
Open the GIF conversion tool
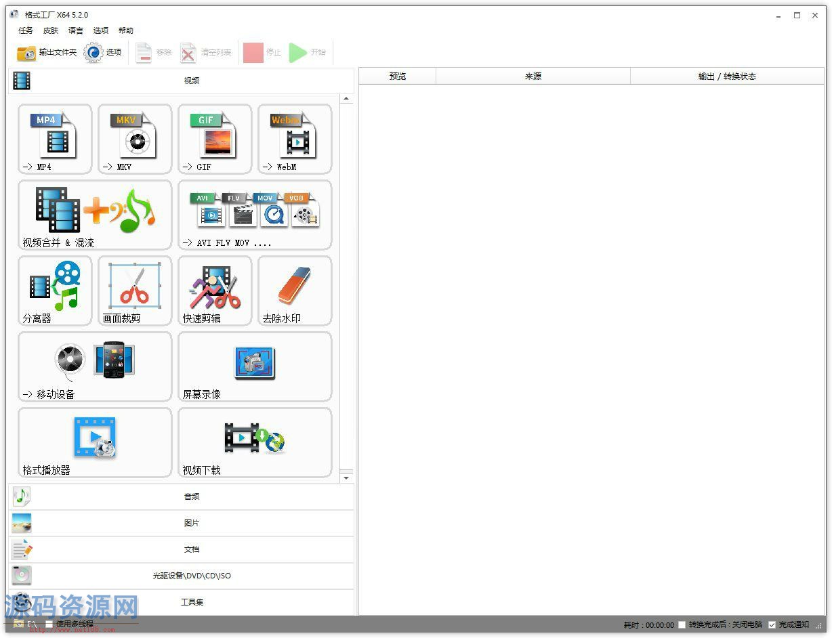[x=215, y=139]
